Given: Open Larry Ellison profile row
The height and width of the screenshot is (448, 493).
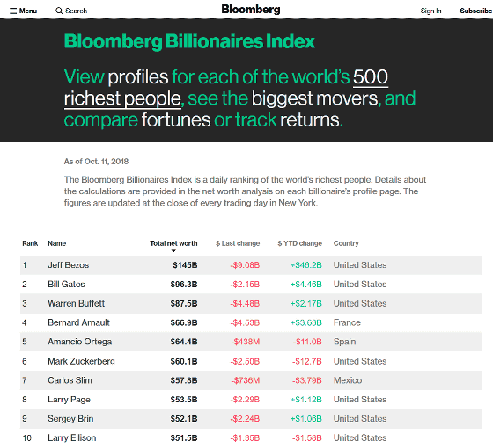Looking at the screenshot, I should click(251, 438).
